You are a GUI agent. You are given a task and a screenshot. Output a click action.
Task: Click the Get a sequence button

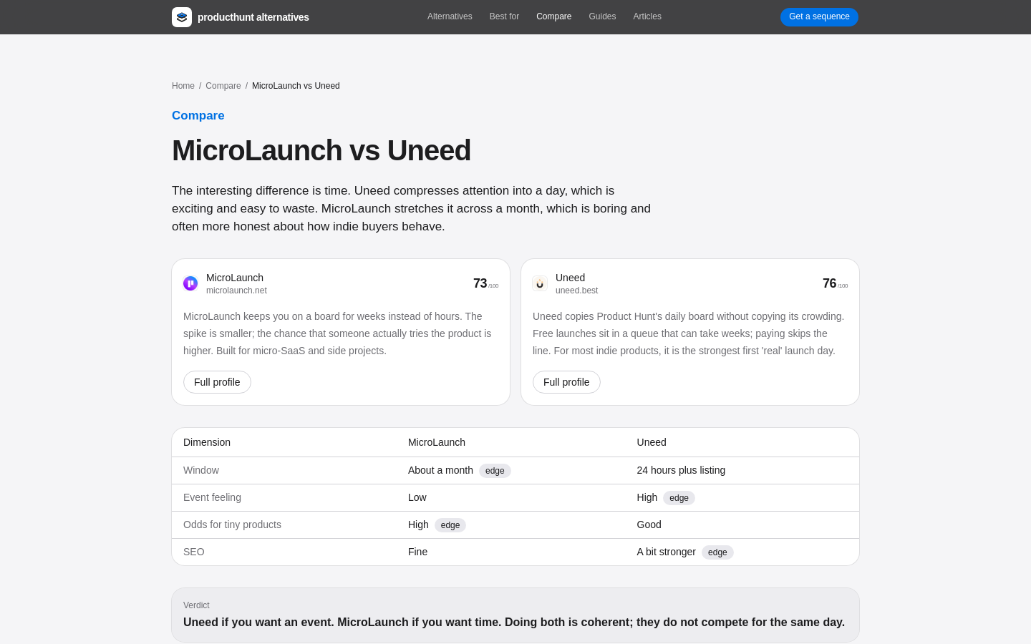819,16
